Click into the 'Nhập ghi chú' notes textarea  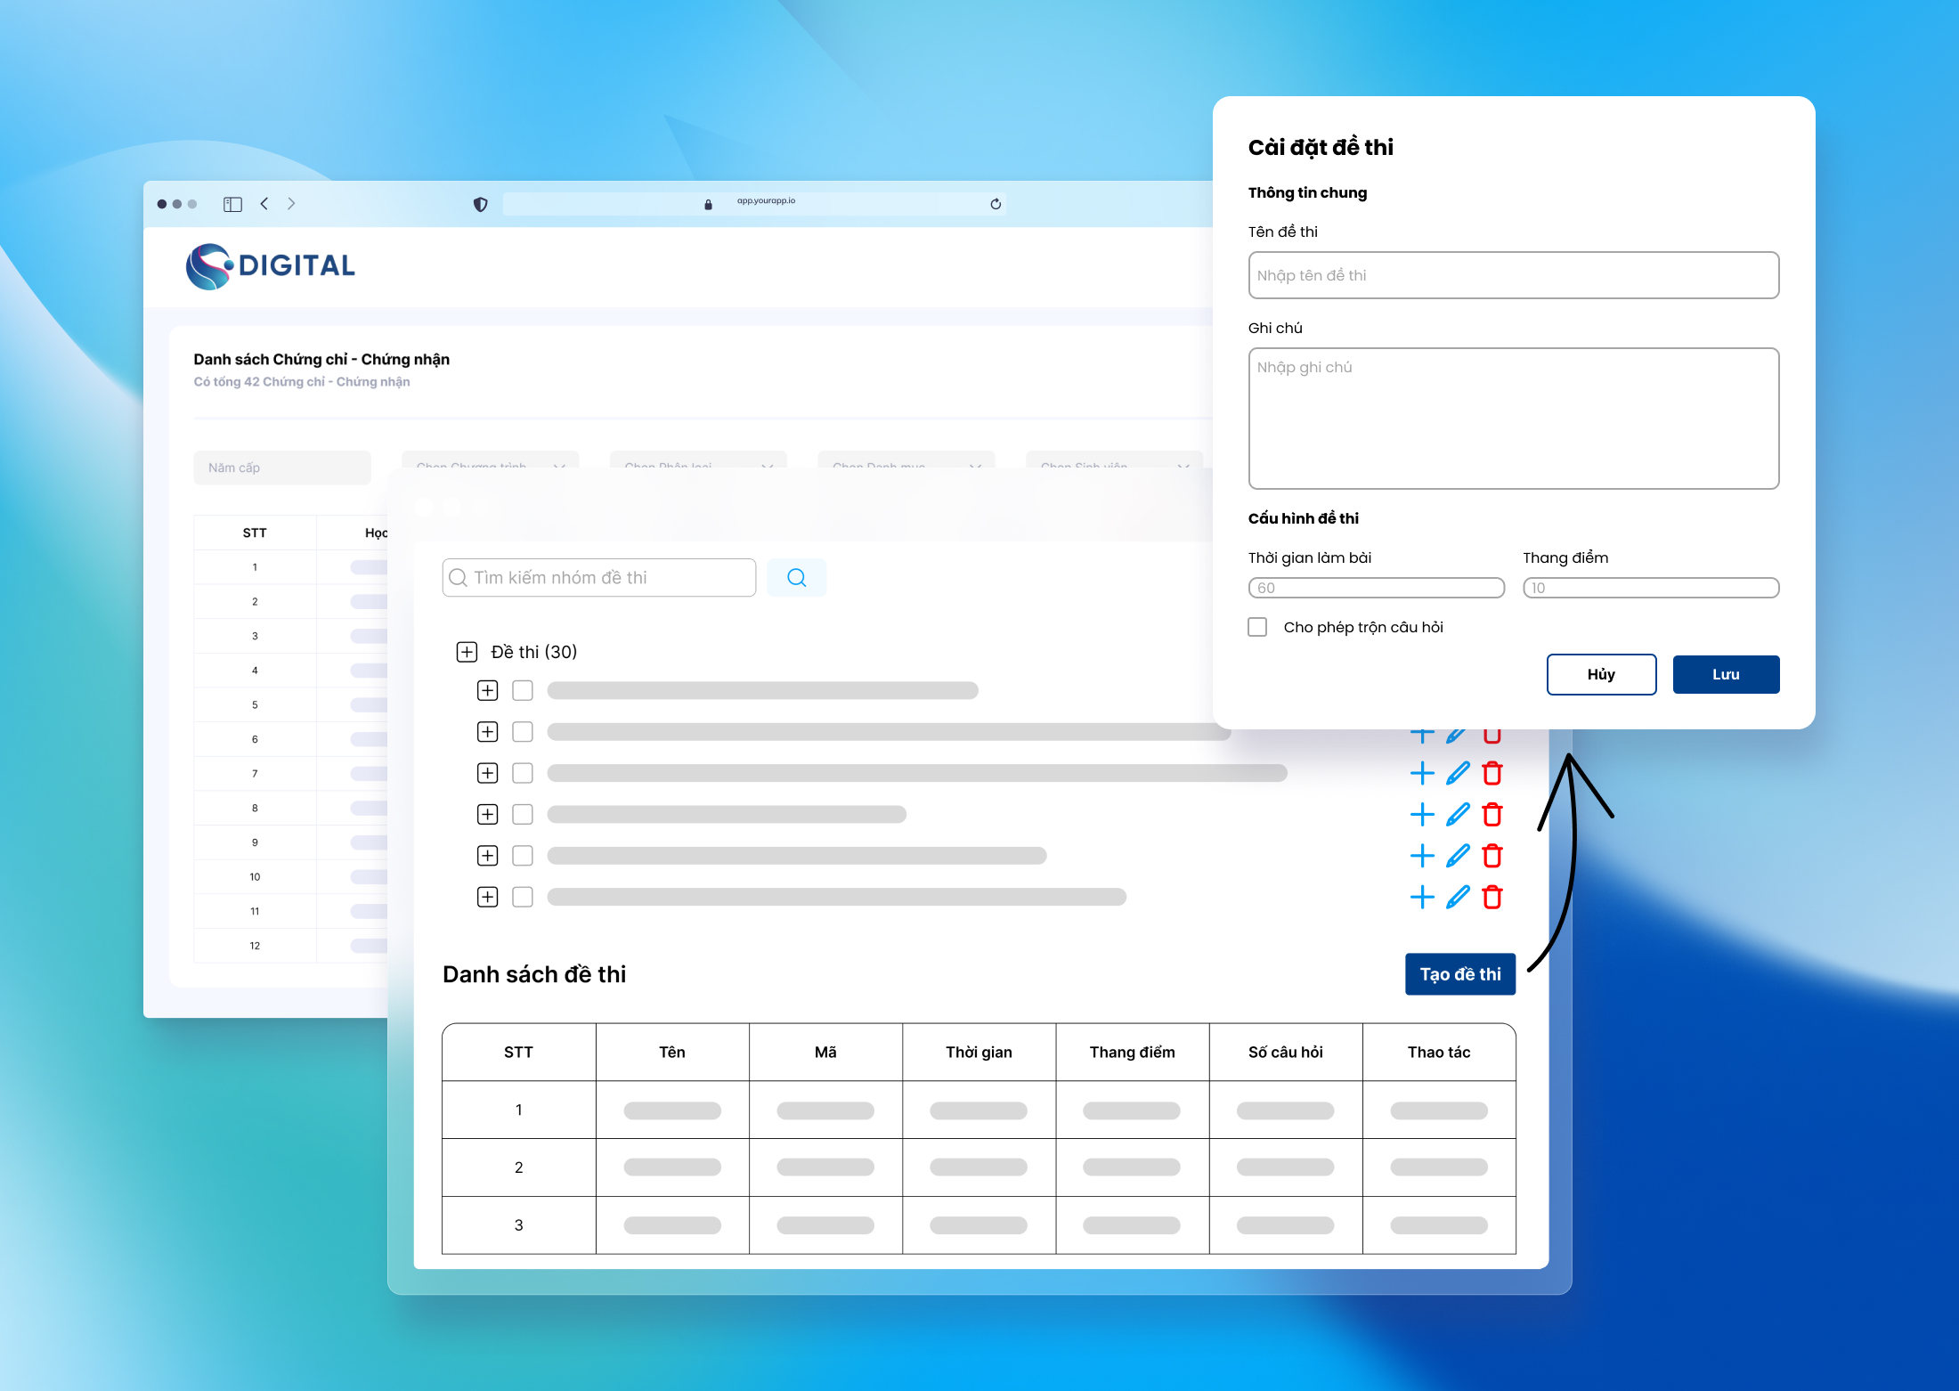[x=1513, y=419]
